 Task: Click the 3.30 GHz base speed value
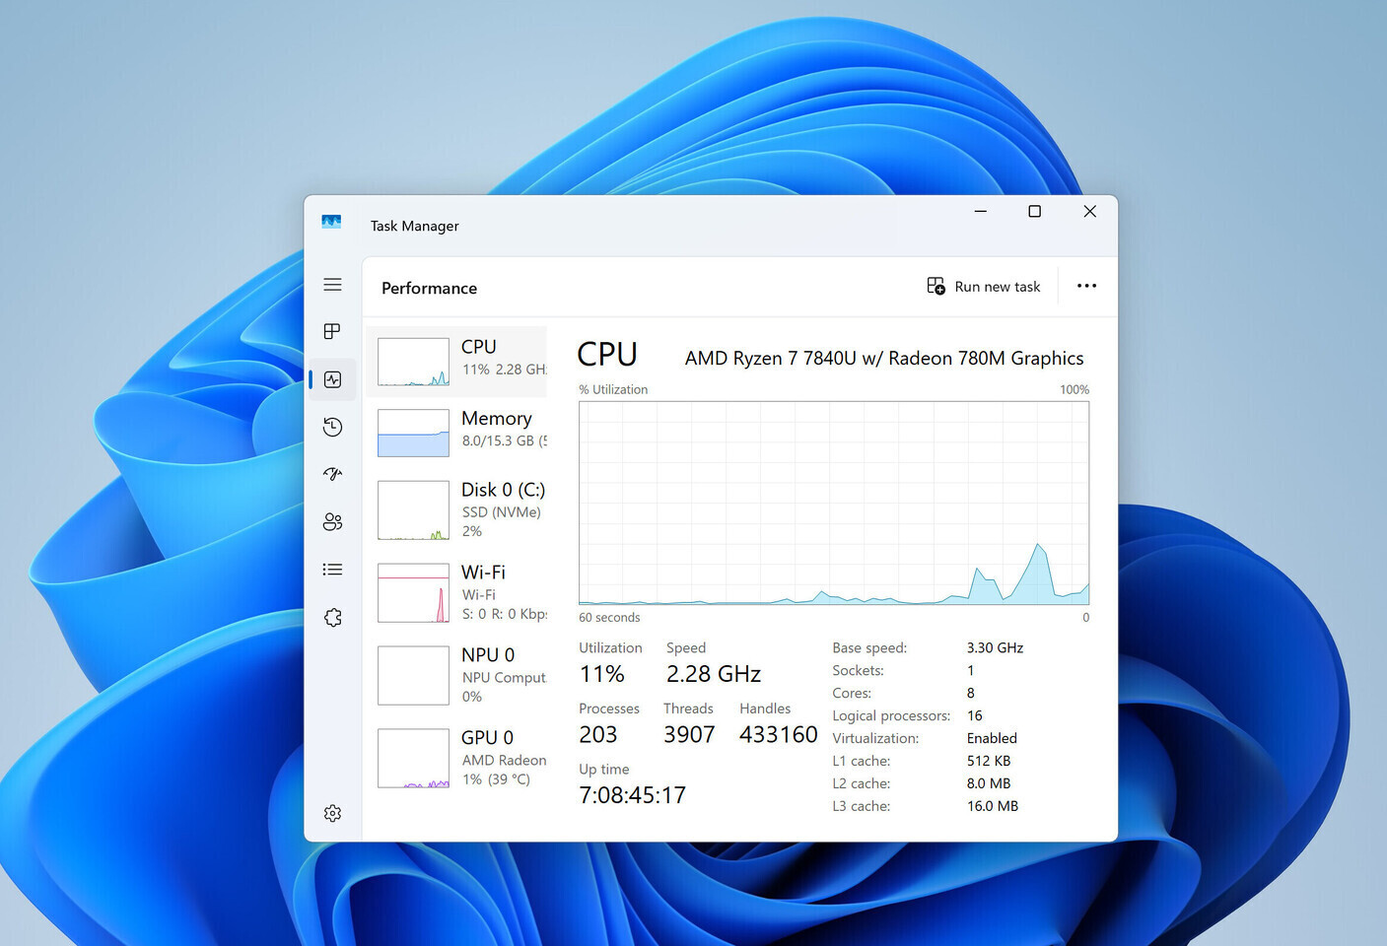click(x=995, y=647)
